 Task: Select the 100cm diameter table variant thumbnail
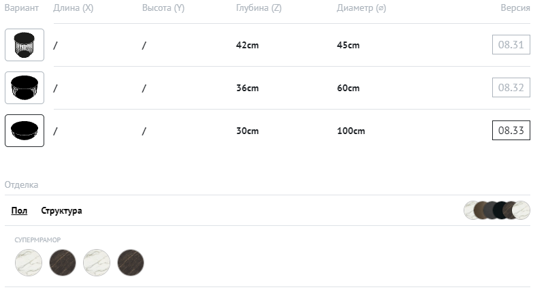tap(25, 131)
